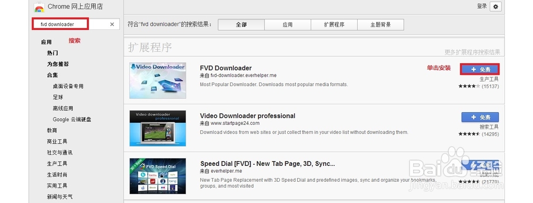Click 来自 everhelper.me source text

[221, 171]
